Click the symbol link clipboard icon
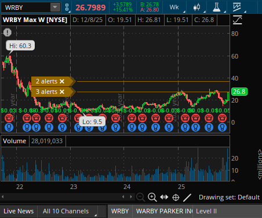262x218 pixels. (x=67, y=8)
